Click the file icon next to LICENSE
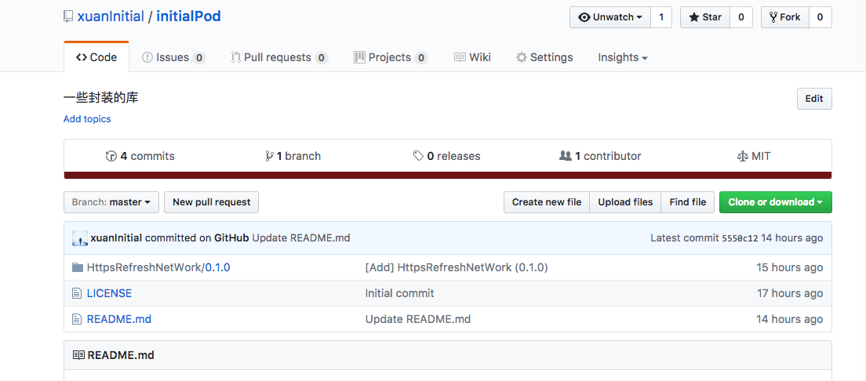Screen dimensions: 866x381 pos(77,294)
